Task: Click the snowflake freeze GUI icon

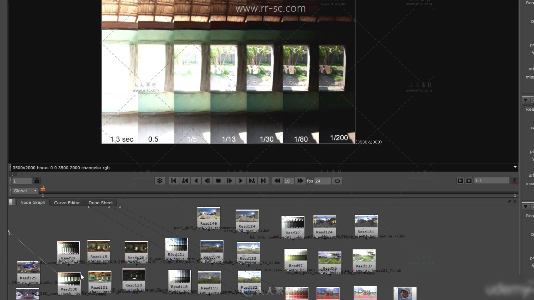Action: (x=160, y=181)
